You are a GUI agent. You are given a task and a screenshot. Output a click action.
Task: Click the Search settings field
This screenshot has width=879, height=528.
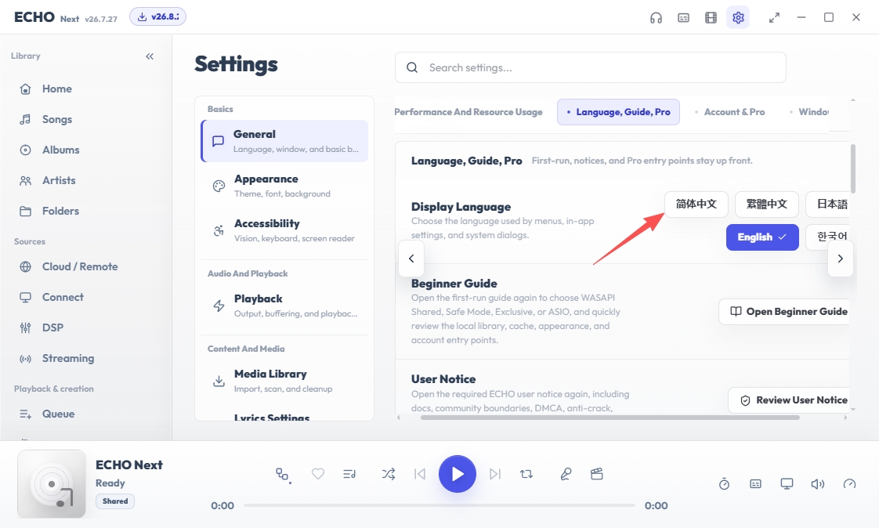point(590,67)
